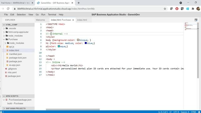Open the api.js file
The height and width of the screenshot is (113, 201).
tap(12, 47)
